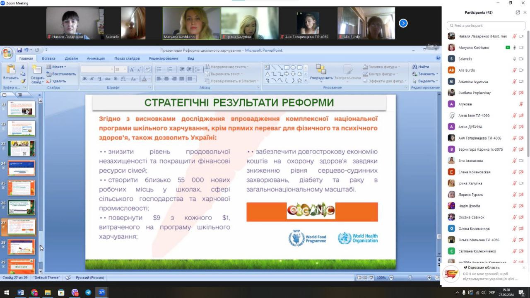530x298 pixels.
Task: Toggle bold (Ж) formatting in the ribbon
Action: click(84, 79)
